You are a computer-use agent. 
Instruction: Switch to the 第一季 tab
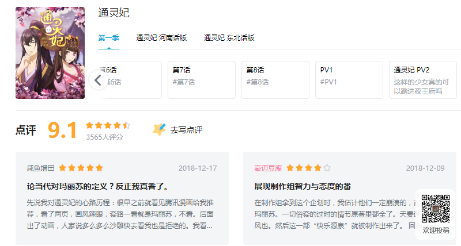(x=108, y=38)
